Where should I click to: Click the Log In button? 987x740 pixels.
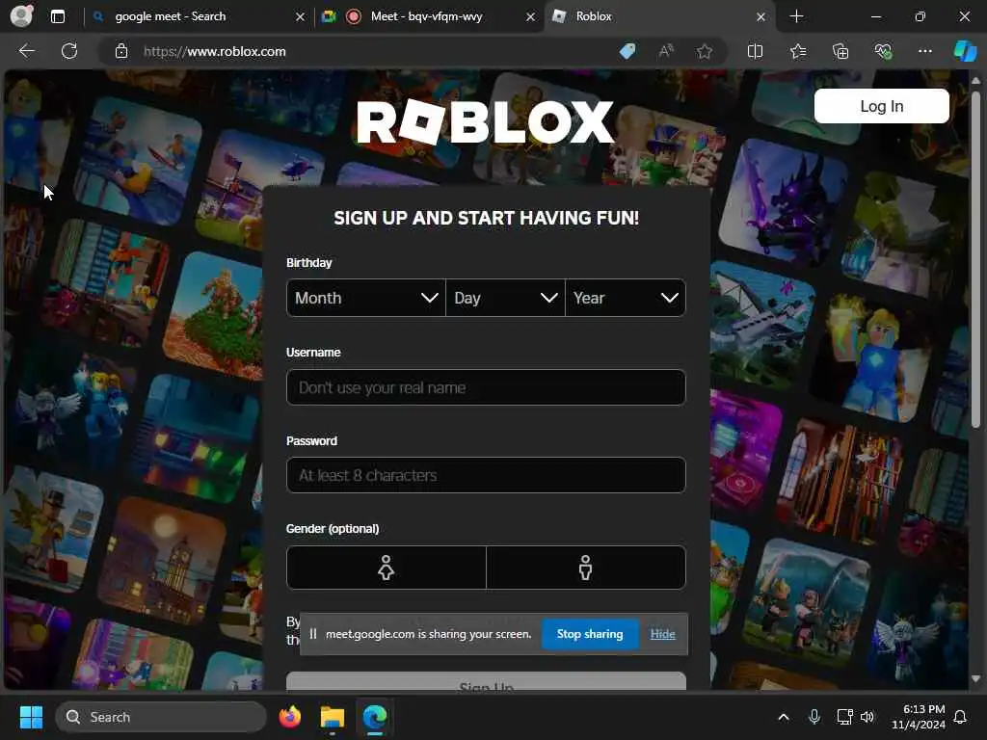click(881, 106)
